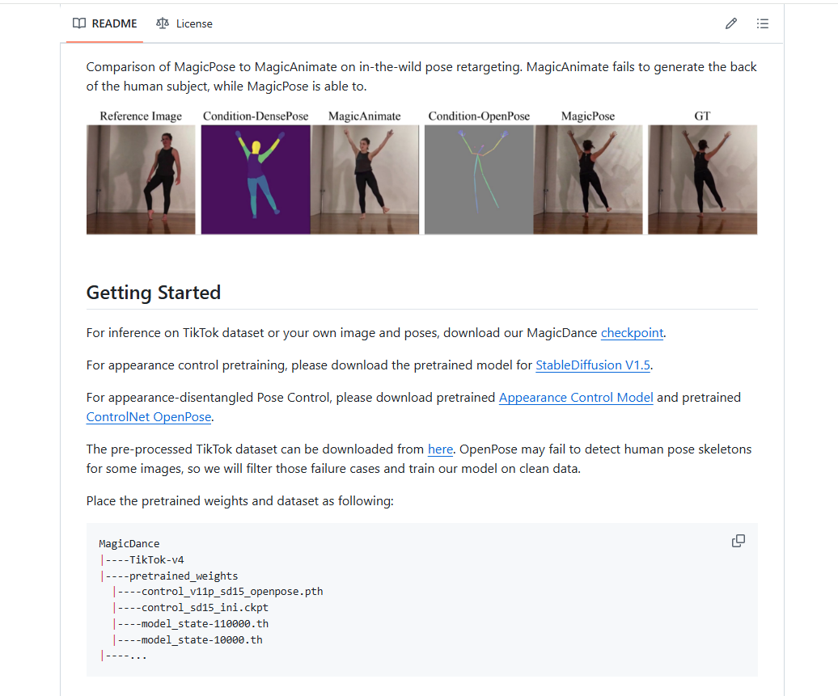Image resolution: width=838 pixels, height=696 pixels.
Task: Click the Getting Started heading
Action: (154, 293)
